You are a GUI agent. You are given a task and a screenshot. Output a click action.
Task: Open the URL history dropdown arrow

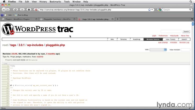tap(153, 10)
